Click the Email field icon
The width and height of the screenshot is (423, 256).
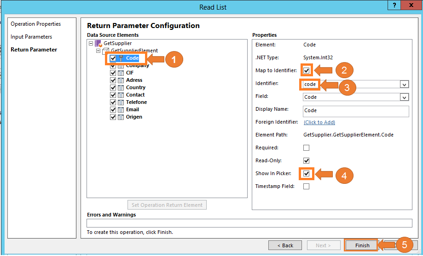click(x=121, y=109)
